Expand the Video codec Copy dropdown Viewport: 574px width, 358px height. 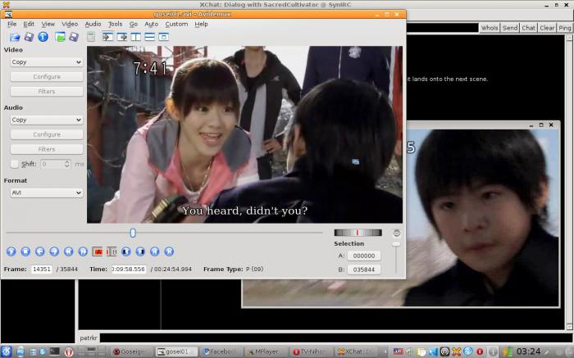point(47,62)
